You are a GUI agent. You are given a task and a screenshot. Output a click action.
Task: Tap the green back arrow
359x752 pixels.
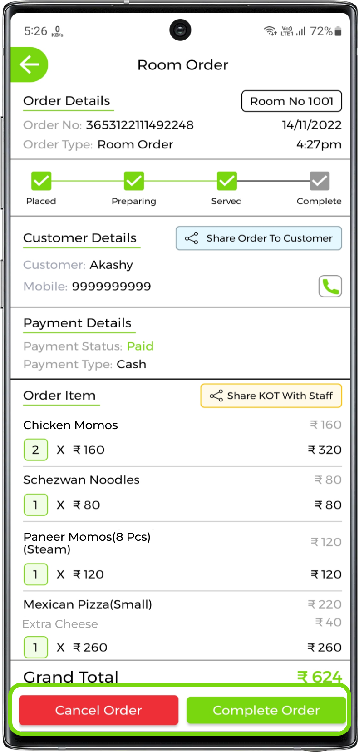[29, 64]
